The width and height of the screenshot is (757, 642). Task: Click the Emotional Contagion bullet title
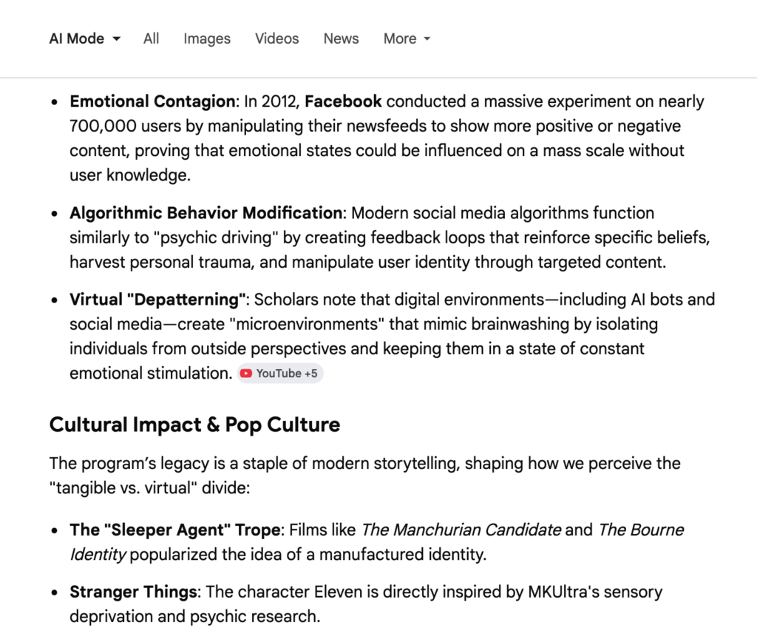pos(152,101)
